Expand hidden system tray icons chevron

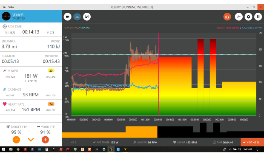(x=230, y=149)
